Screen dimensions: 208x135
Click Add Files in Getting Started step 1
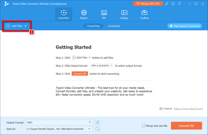pos(81,58)
